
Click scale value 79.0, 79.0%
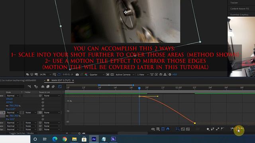tap(15, 106)
